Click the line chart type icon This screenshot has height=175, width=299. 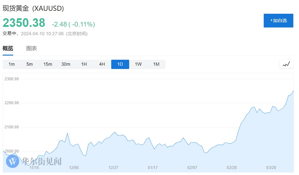(x=286, y=64)
